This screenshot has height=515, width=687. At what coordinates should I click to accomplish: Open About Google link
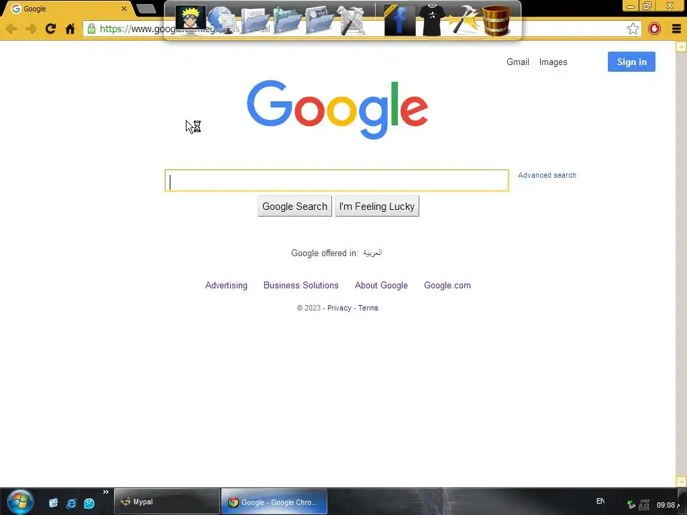pyautogui.click(x=381, y=286)
